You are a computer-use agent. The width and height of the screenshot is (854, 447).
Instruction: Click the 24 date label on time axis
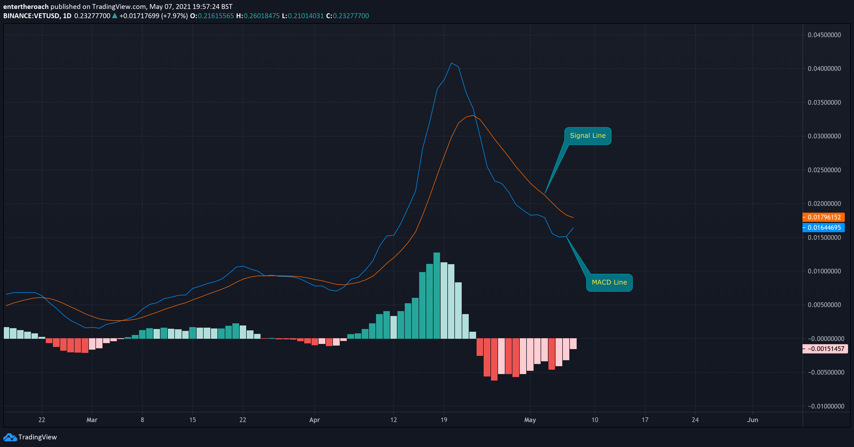click(695, 420)
